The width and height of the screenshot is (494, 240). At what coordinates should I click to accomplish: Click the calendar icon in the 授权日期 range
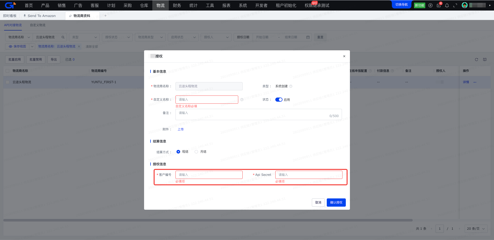pyautogui.click(x=308, y=37)
